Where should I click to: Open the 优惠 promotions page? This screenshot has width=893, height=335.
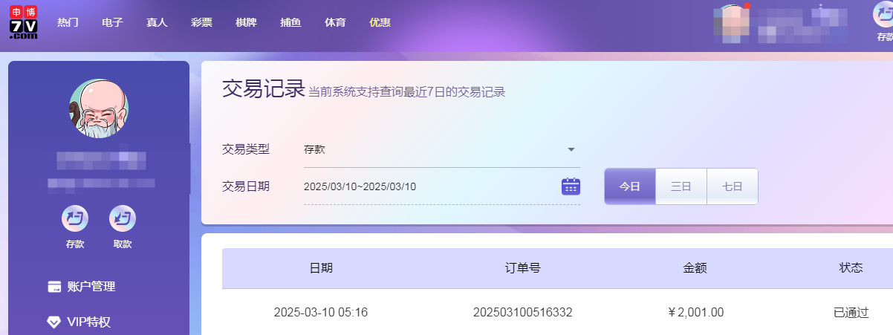380,22
